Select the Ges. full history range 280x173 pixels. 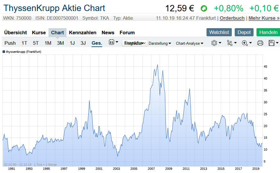click(97, 43)
